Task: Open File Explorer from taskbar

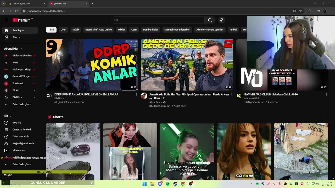Action: point(152,184)
